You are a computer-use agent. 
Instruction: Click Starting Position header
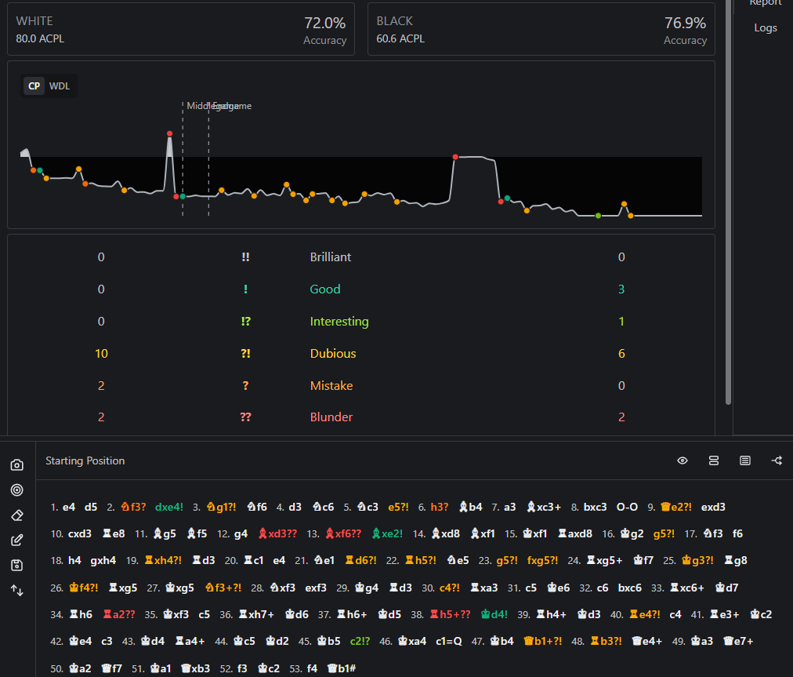click(85, 460)
